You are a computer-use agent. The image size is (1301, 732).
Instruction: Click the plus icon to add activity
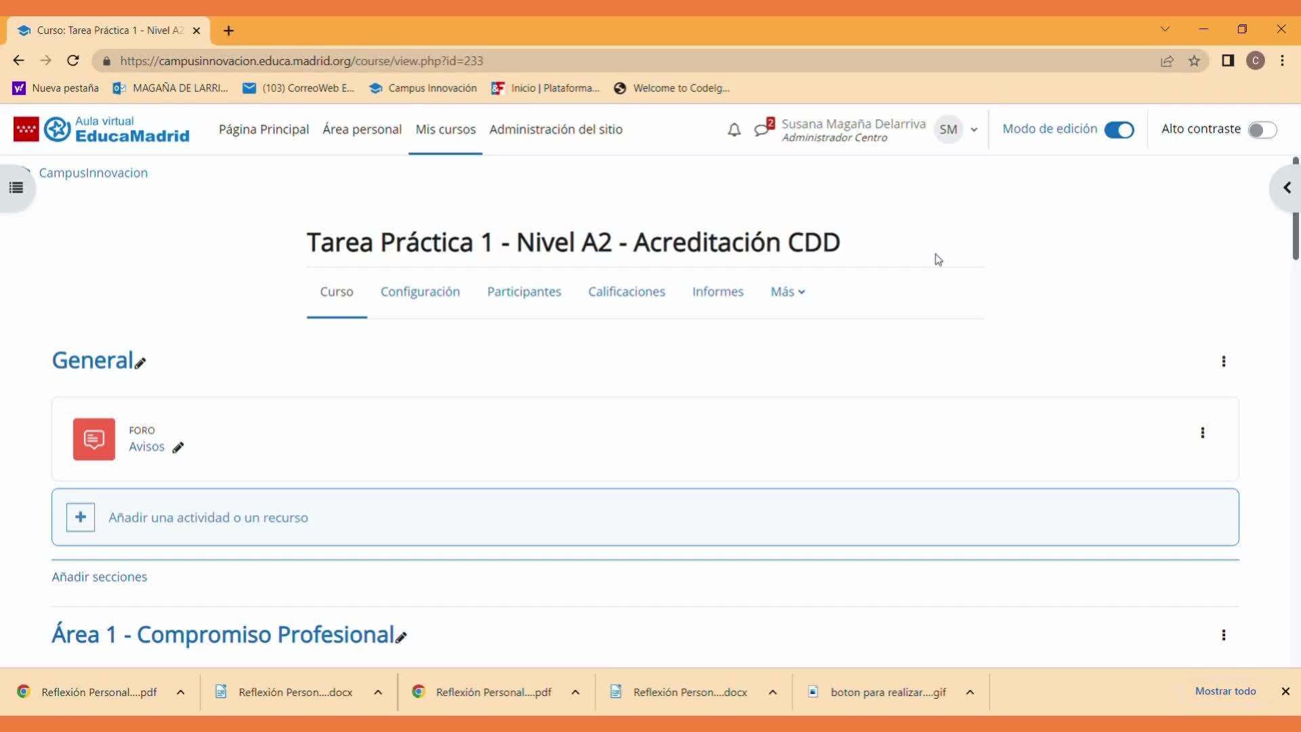pos(81,518)
